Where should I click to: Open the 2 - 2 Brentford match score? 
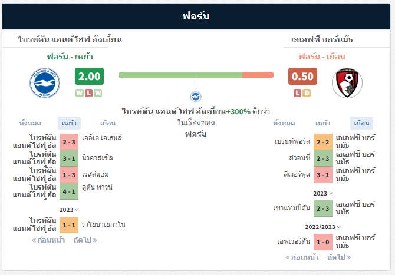coord(323,142)
